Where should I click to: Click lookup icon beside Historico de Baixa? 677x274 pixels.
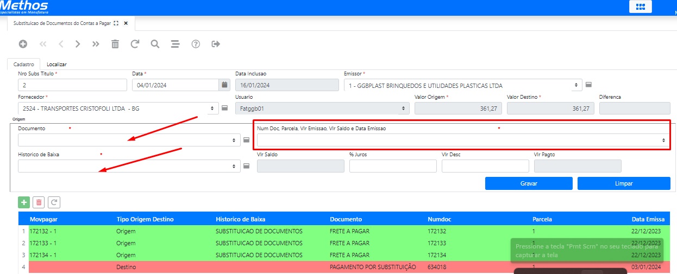pos(246,166)
